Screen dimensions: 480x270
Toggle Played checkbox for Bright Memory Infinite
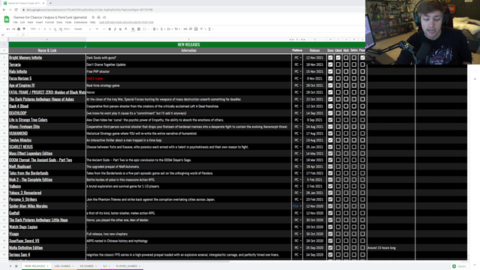click(362, 58)
